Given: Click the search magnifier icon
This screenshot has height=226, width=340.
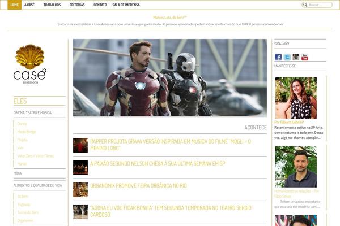Looking at the screenshot, I should [x=305, y=5].
